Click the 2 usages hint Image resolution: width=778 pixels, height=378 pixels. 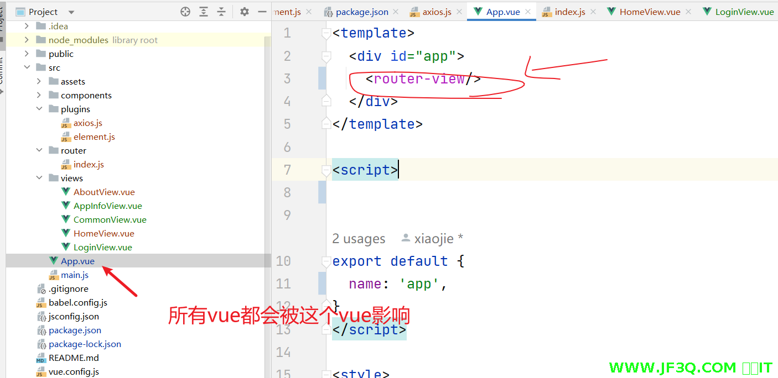(359, 239)
